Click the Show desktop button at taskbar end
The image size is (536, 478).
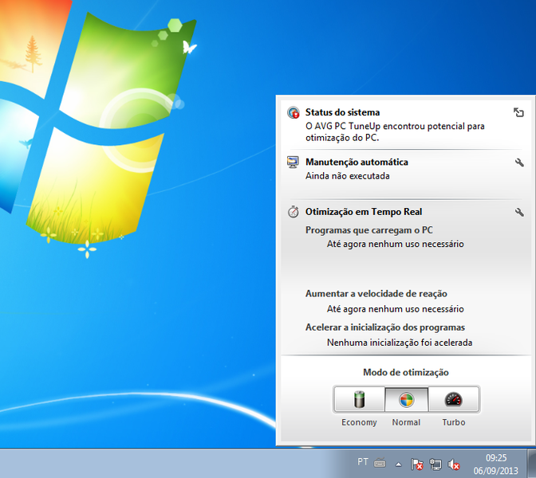coord(531,464)
